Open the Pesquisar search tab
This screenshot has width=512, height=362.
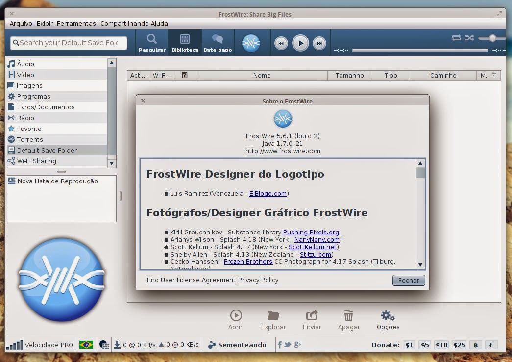point(152,43)
